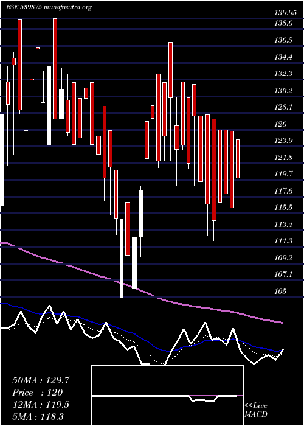Screen dimensions: 304x426
Task: Click the '50MA : 129.7' readout
Action: tap(41, 380)
